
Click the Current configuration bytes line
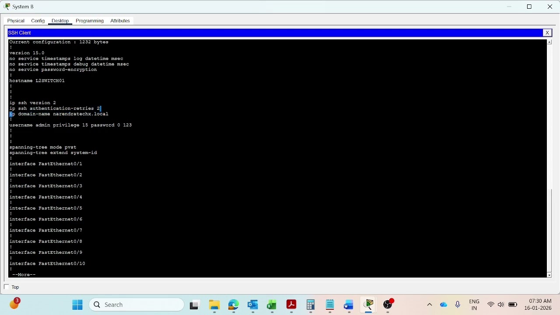tap(59, 42)
